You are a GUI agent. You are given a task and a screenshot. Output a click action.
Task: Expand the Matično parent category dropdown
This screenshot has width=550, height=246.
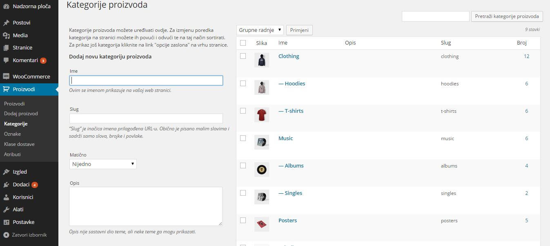(103, 164)
